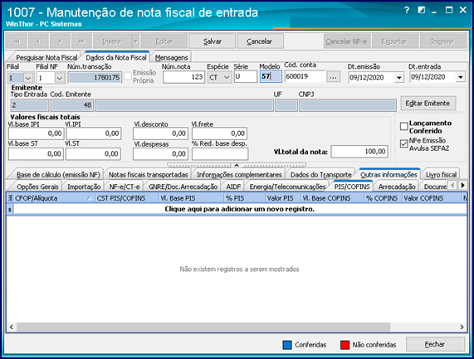Screen dimensions: 474x359
Task: Expand the Dt.emissão date picker
Action: [399, 78]
